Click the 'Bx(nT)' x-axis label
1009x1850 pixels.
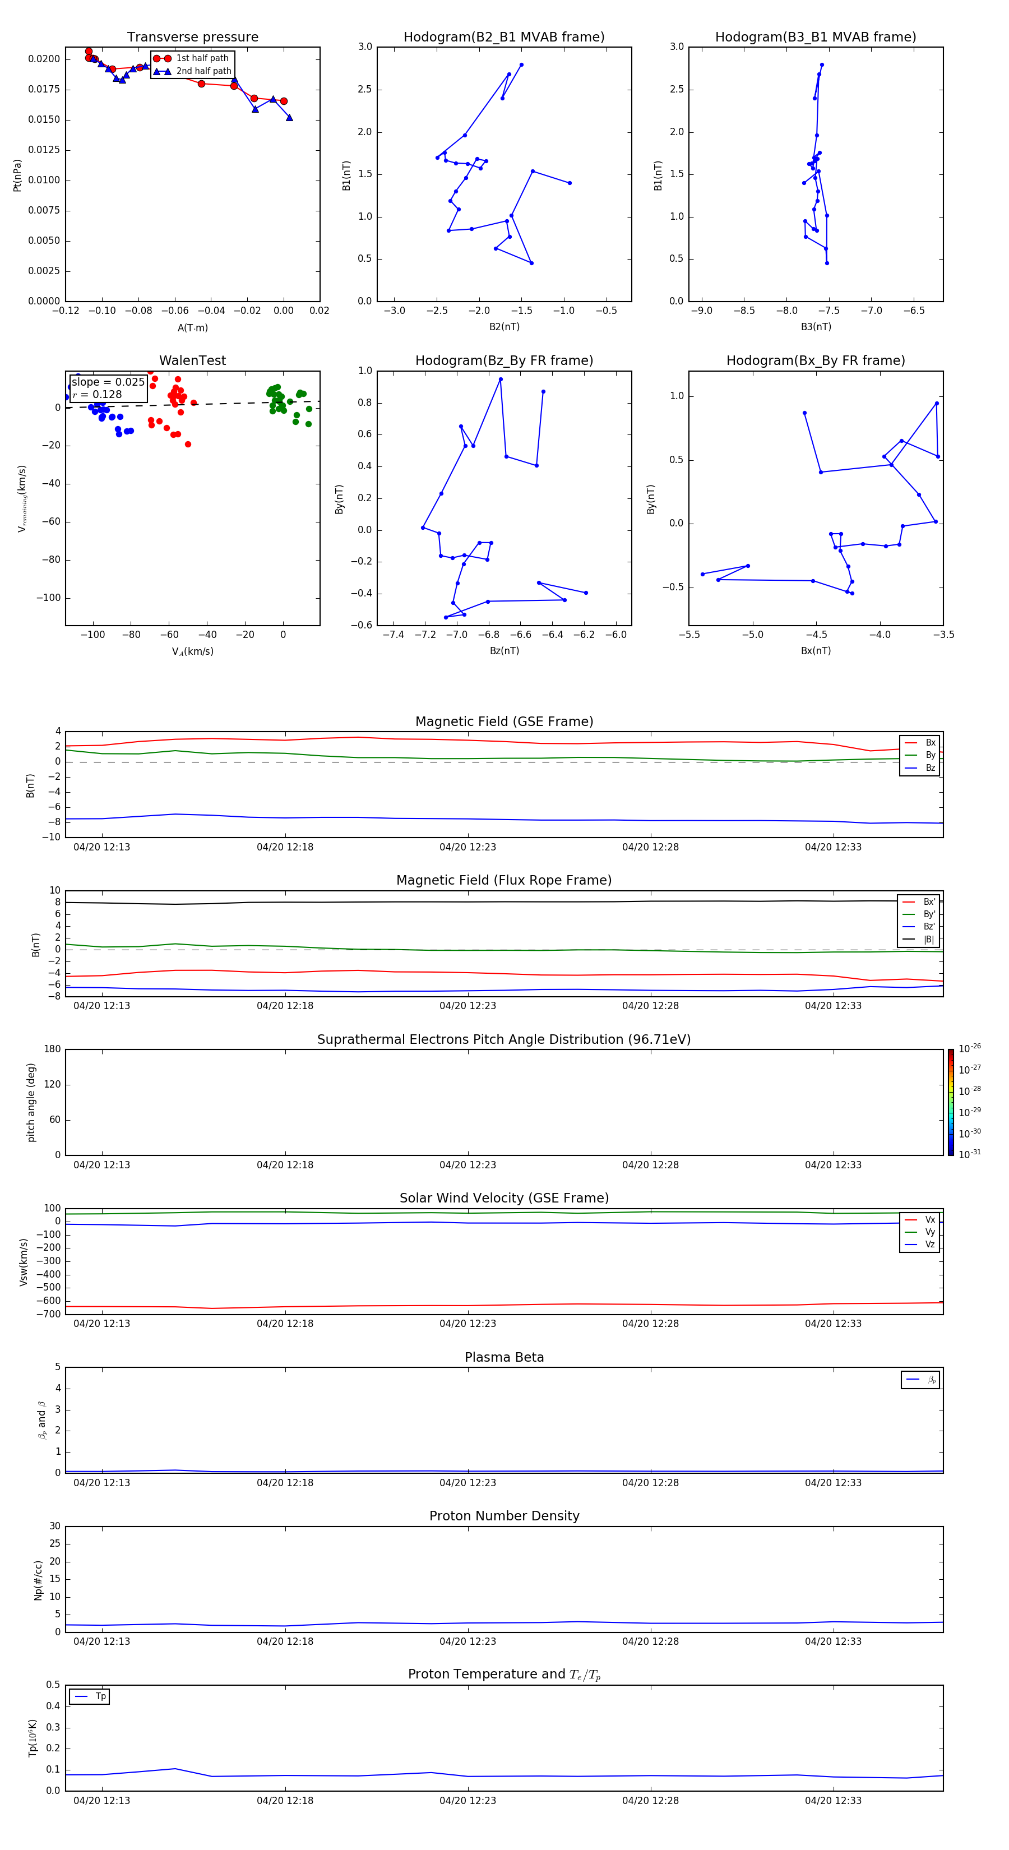816,651
